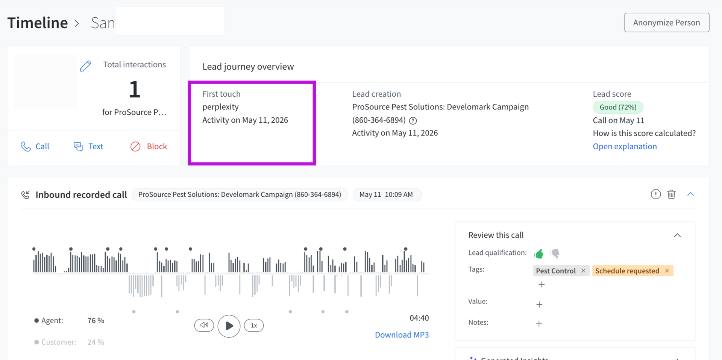Click the Text chat bubble icon
Viewport: 722px width, 360px height.
(78, 146)
